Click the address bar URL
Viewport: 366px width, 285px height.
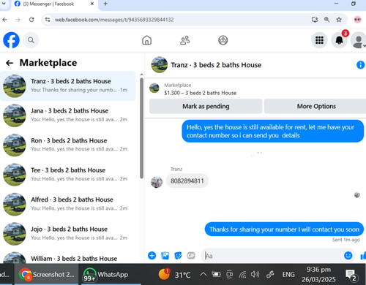(114, 20)
